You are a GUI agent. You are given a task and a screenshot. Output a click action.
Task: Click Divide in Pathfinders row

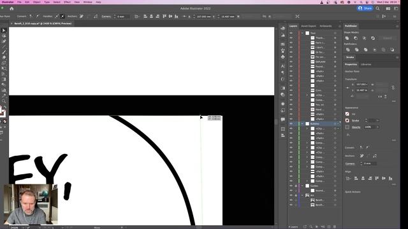tap(348, 50)
